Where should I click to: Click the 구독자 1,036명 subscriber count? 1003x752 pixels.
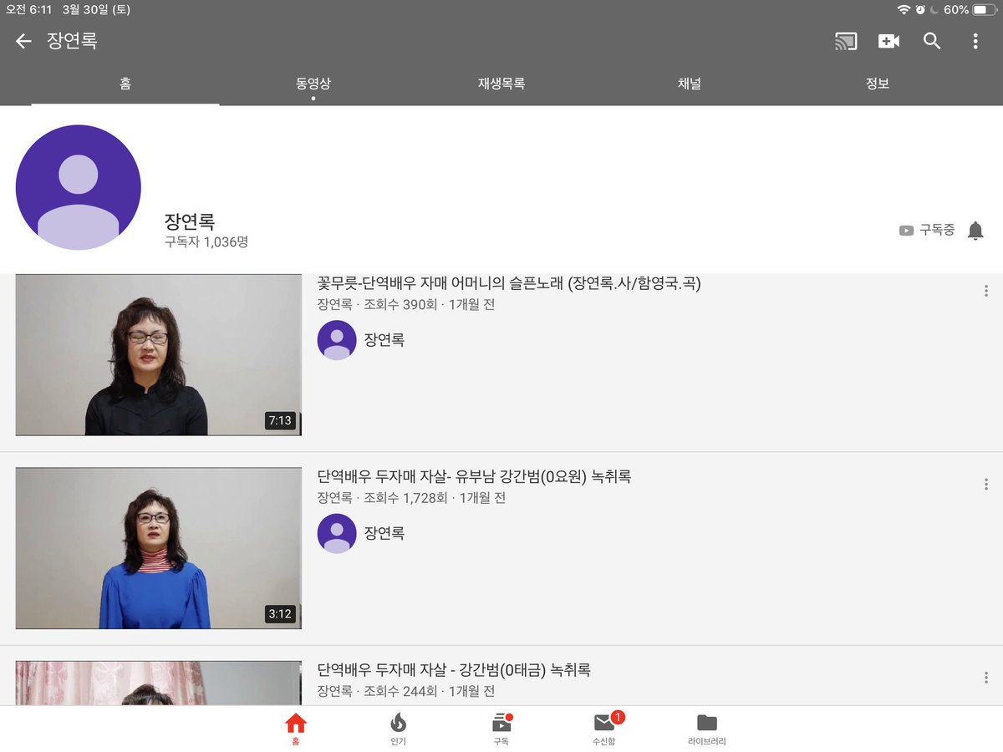tap(206, 242)
